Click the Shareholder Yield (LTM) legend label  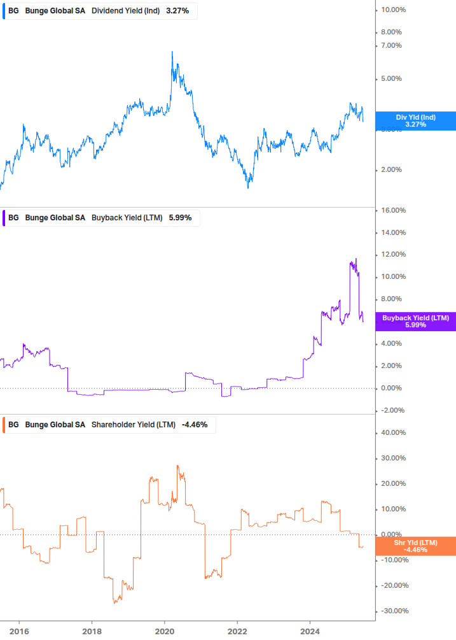(x=134, y=425)
